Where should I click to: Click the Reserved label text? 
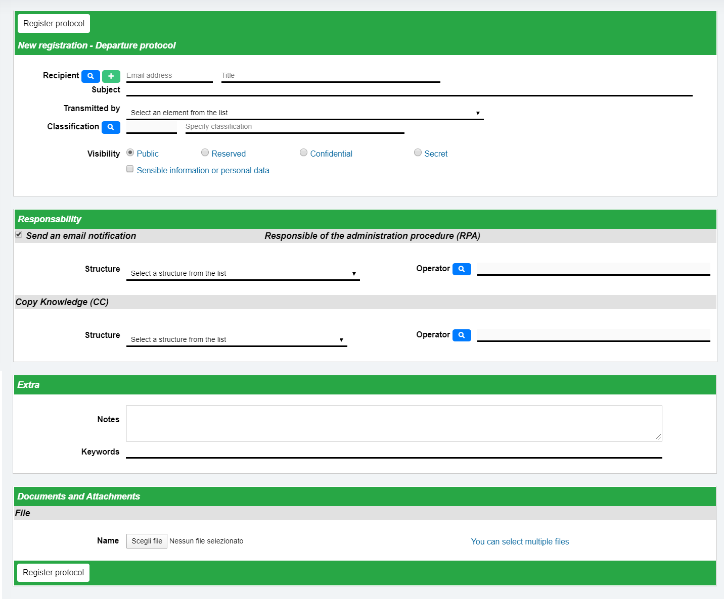point(229,154)
